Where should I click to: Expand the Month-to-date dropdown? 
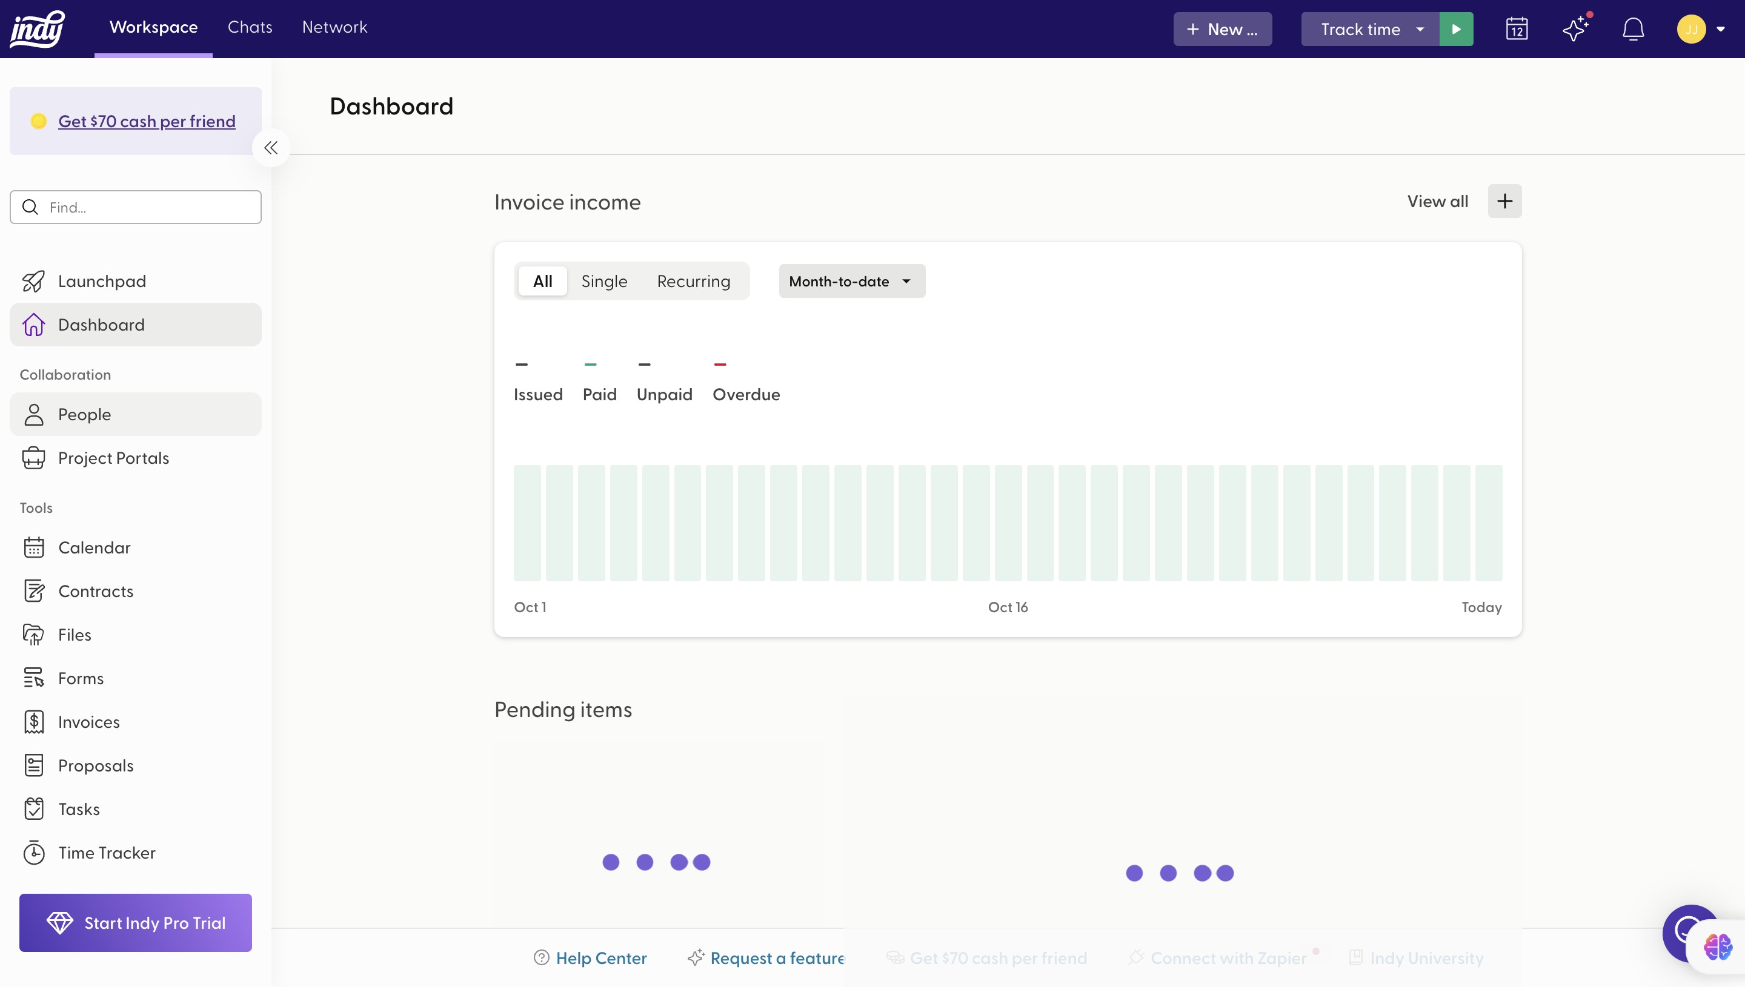pyautogui.click(x=851, y=282)
